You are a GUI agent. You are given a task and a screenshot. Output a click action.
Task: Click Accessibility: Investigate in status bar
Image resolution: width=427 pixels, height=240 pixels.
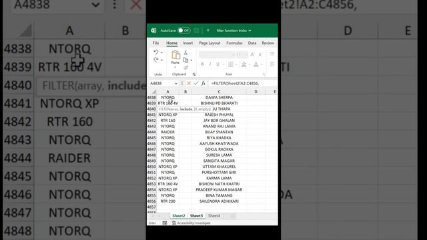191,223
